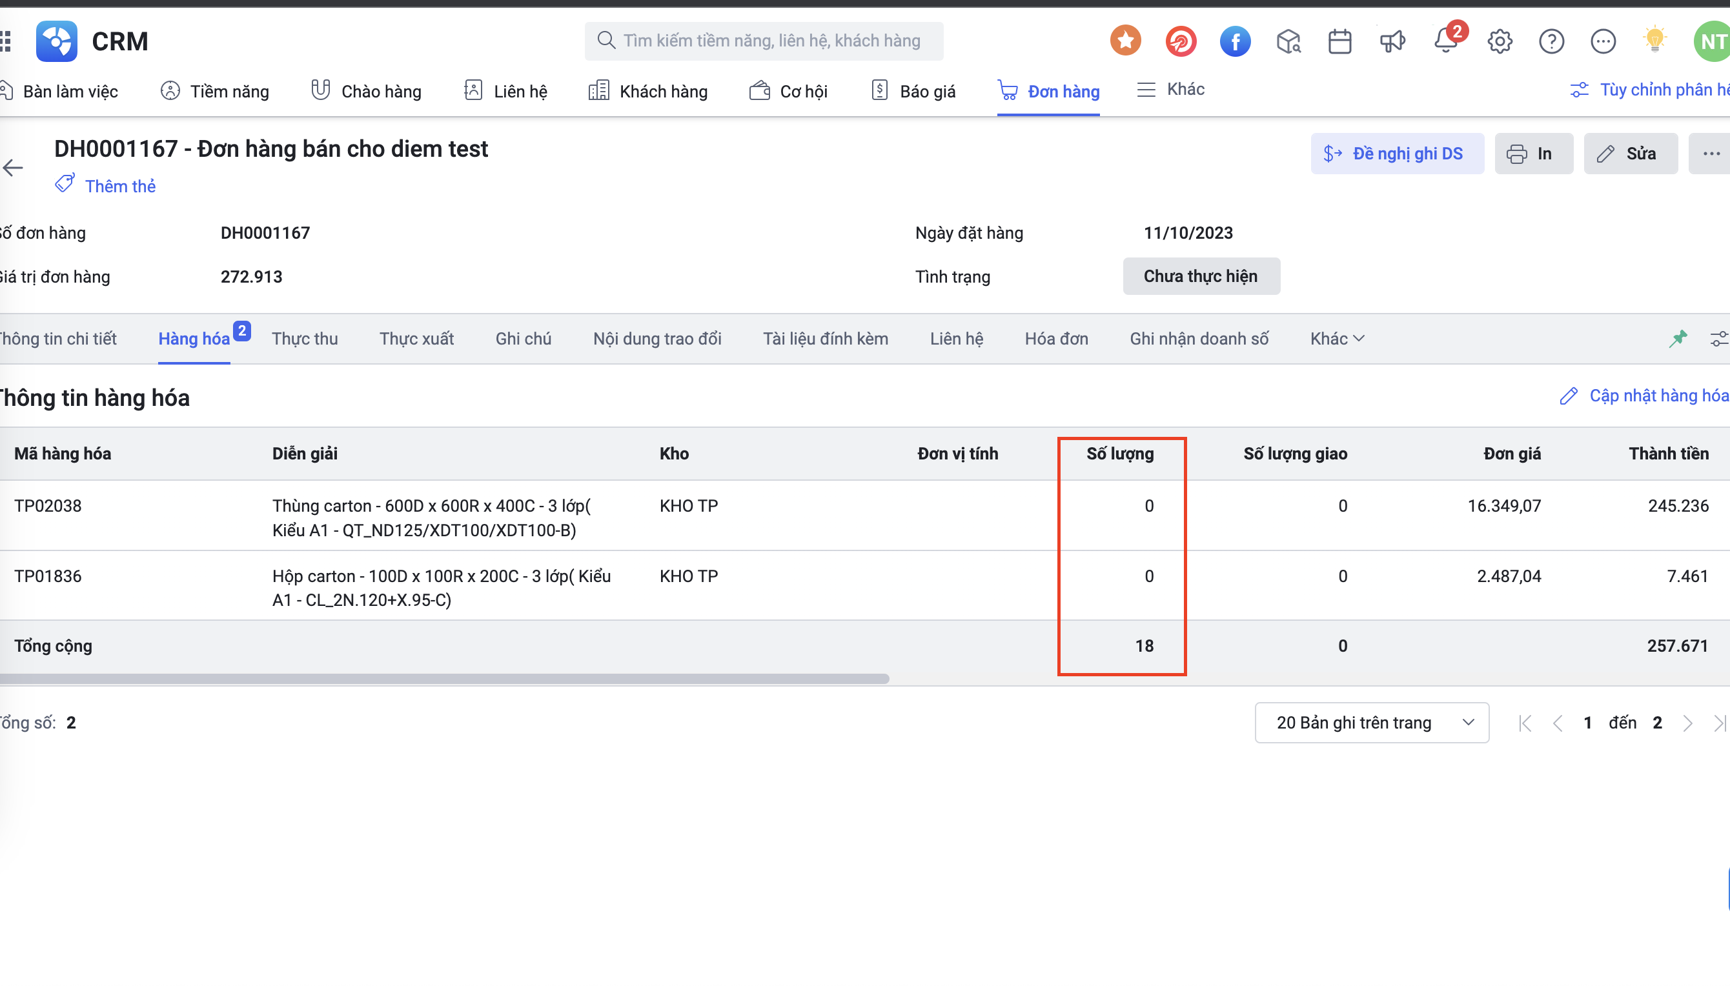Open the 20 Bản ghi trên trang dropdown
This screenshot has height=986, width=1730.
tap(1372, 723)
